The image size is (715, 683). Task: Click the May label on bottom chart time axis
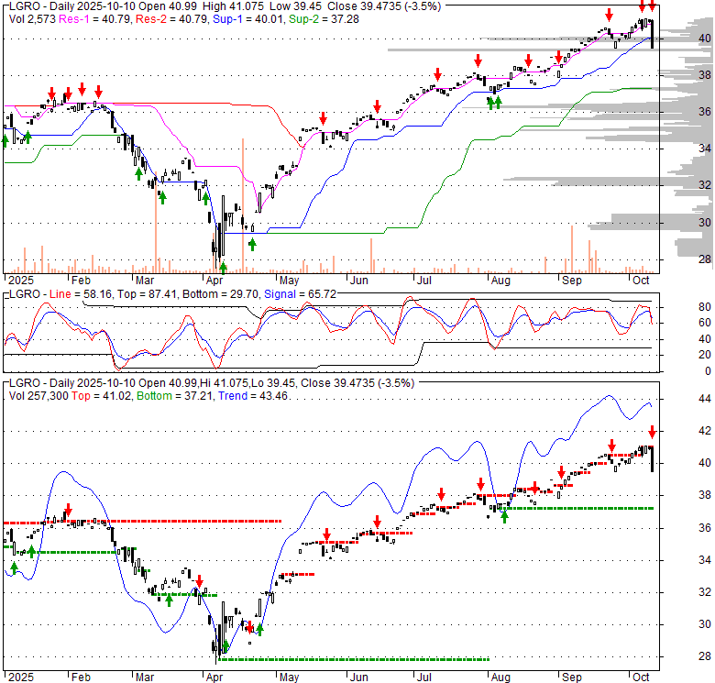289,677
